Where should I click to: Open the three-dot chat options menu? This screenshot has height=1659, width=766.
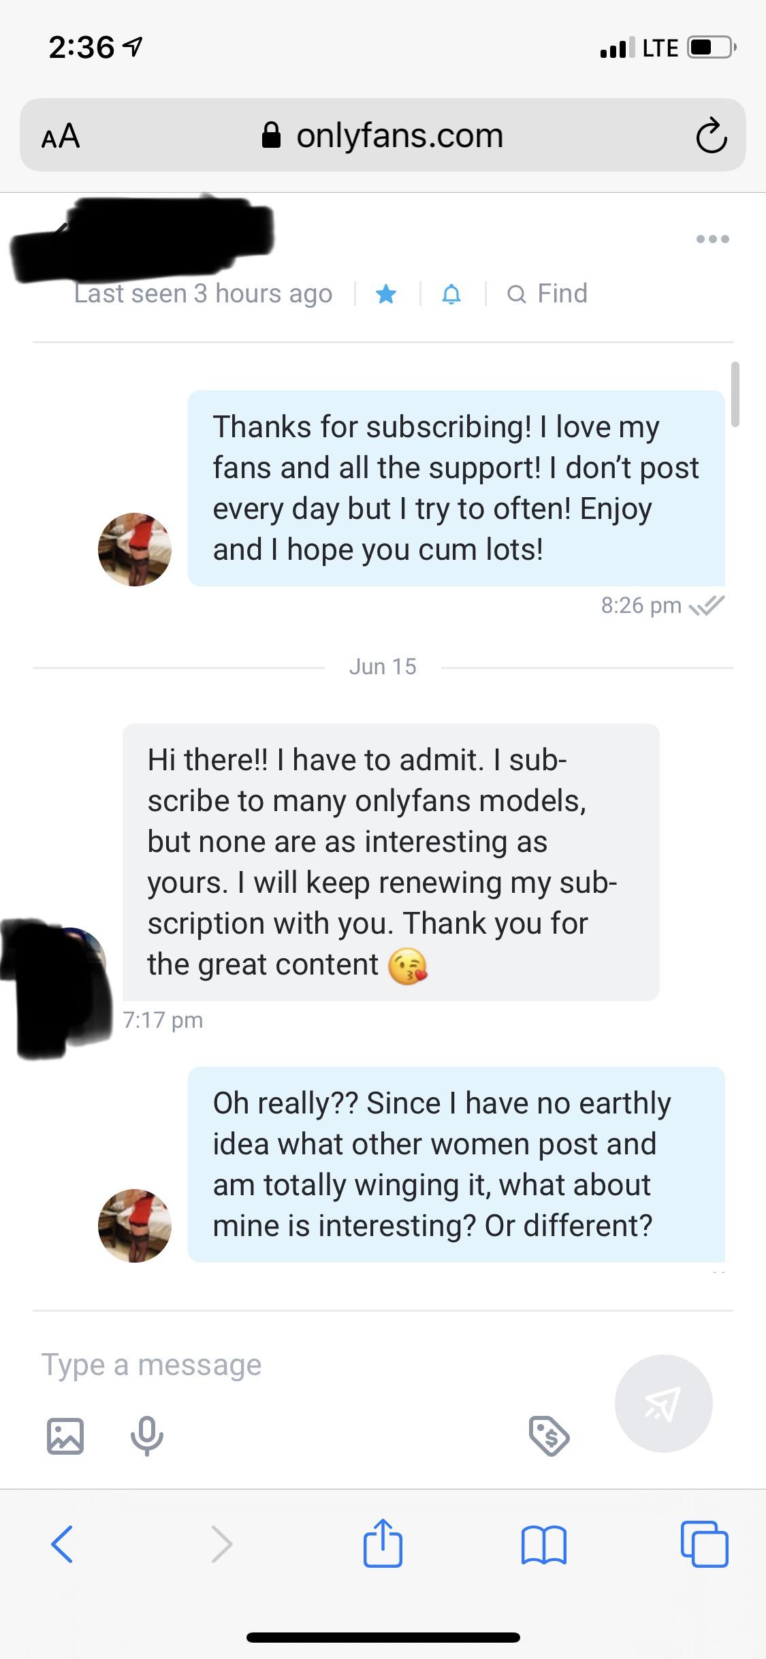712,238
